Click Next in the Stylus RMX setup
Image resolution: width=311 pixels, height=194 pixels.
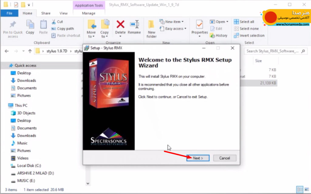click(x=198, y=158)
